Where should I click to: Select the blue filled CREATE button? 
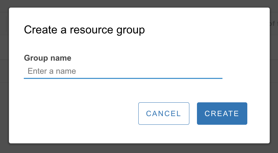(222, 113)
